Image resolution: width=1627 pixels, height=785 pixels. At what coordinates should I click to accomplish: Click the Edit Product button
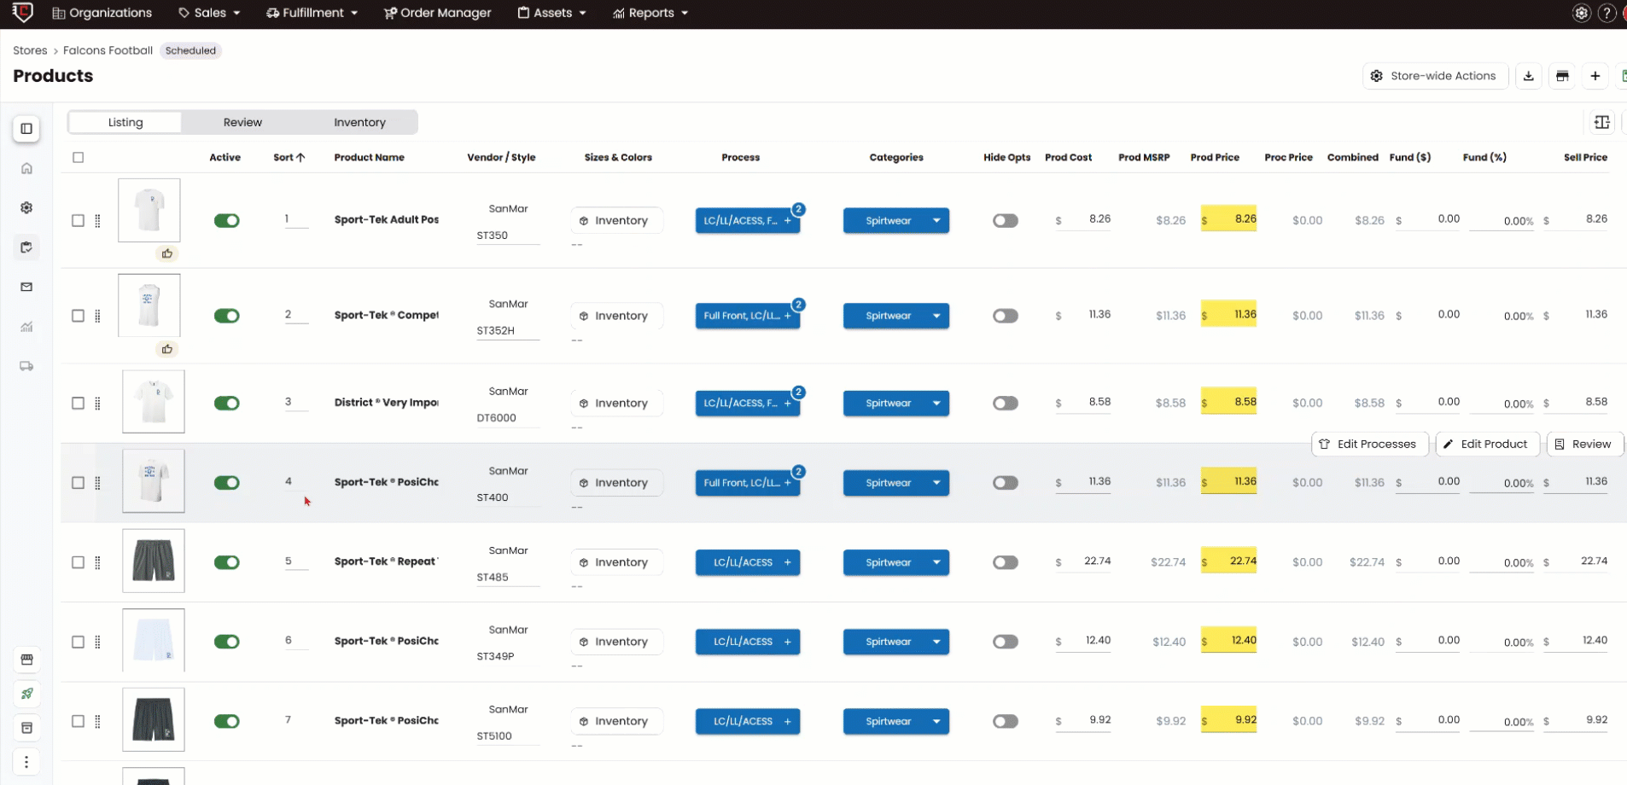1486,445
